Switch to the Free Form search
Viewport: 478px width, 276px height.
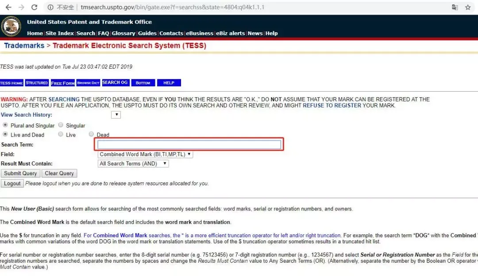point(63,83)
